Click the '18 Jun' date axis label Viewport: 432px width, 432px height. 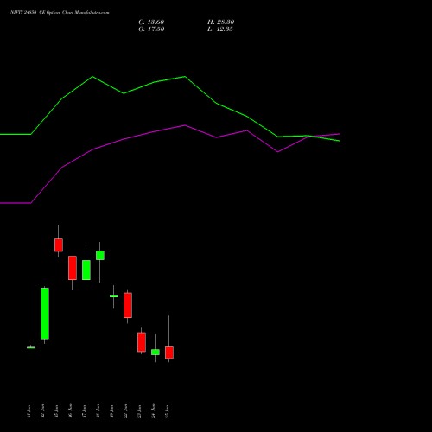coord(98,411)
